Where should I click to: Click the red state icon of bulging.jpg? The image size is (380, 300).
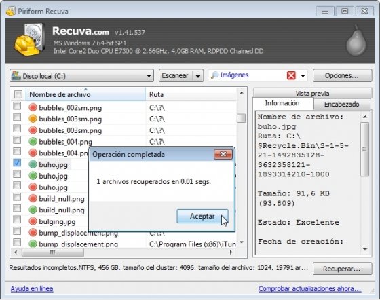[33, 221]
